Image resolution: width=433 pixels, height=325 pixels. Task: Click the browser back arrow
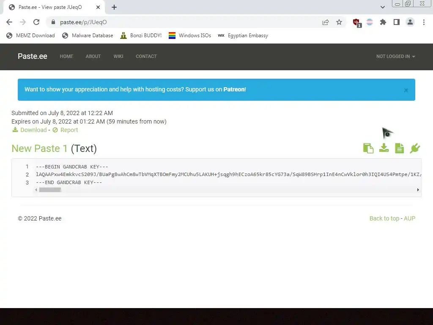click(9, 22)
